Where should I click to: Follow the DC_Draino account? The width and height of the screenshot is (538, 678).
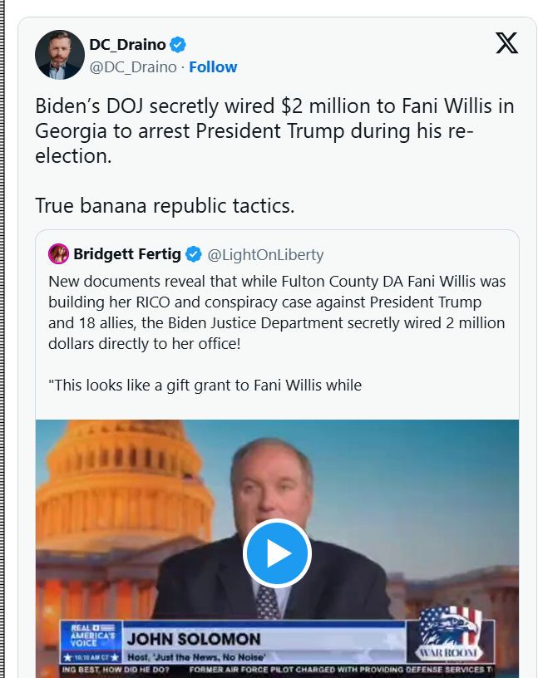(x=213, y=66)
